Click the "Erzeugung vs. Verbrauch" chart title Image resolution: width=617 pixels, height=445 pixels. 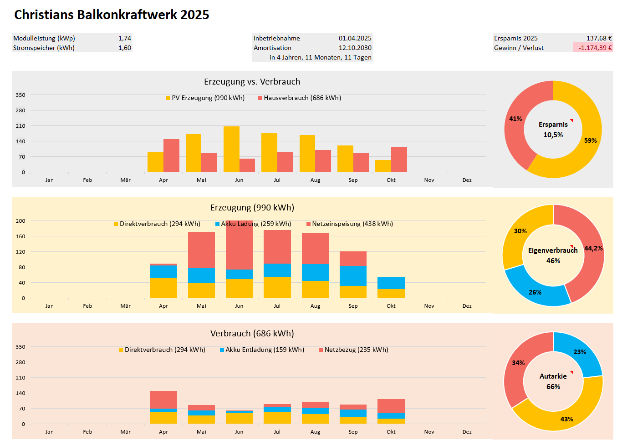[252, 82]
